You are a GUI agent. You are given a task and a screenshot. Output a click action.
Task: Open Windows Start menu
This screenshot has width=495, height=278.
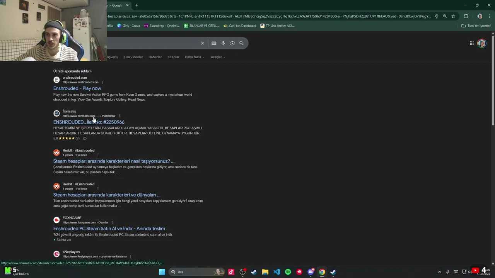[x=162, y=272]
